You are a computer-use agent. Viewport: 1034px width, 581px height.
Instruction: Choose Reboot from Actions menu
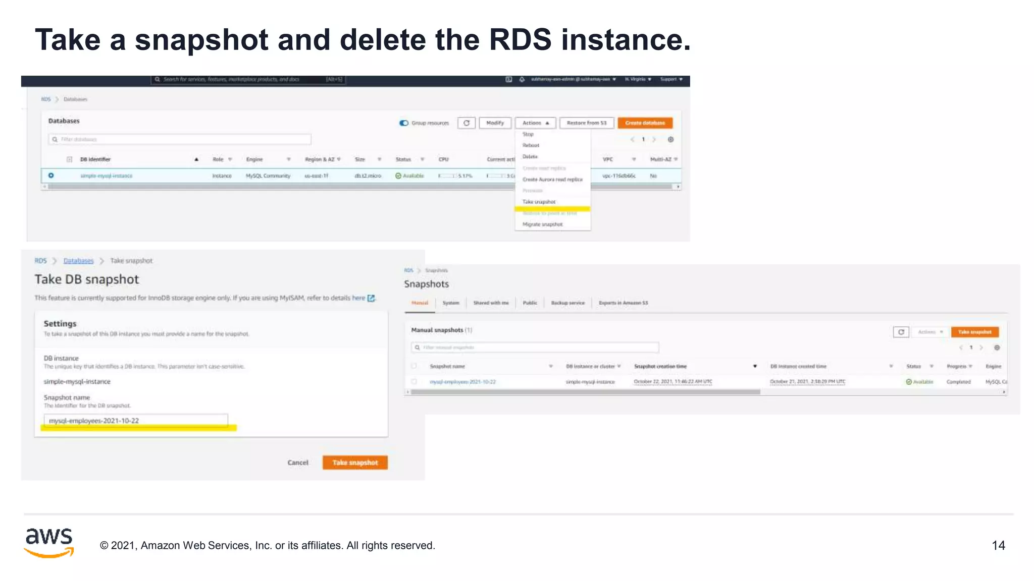531,145
